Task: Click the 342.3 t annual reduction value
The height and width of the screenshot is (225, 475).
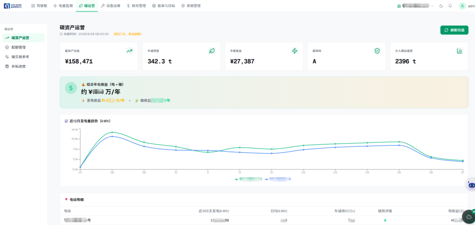Action: click(160, 62)
